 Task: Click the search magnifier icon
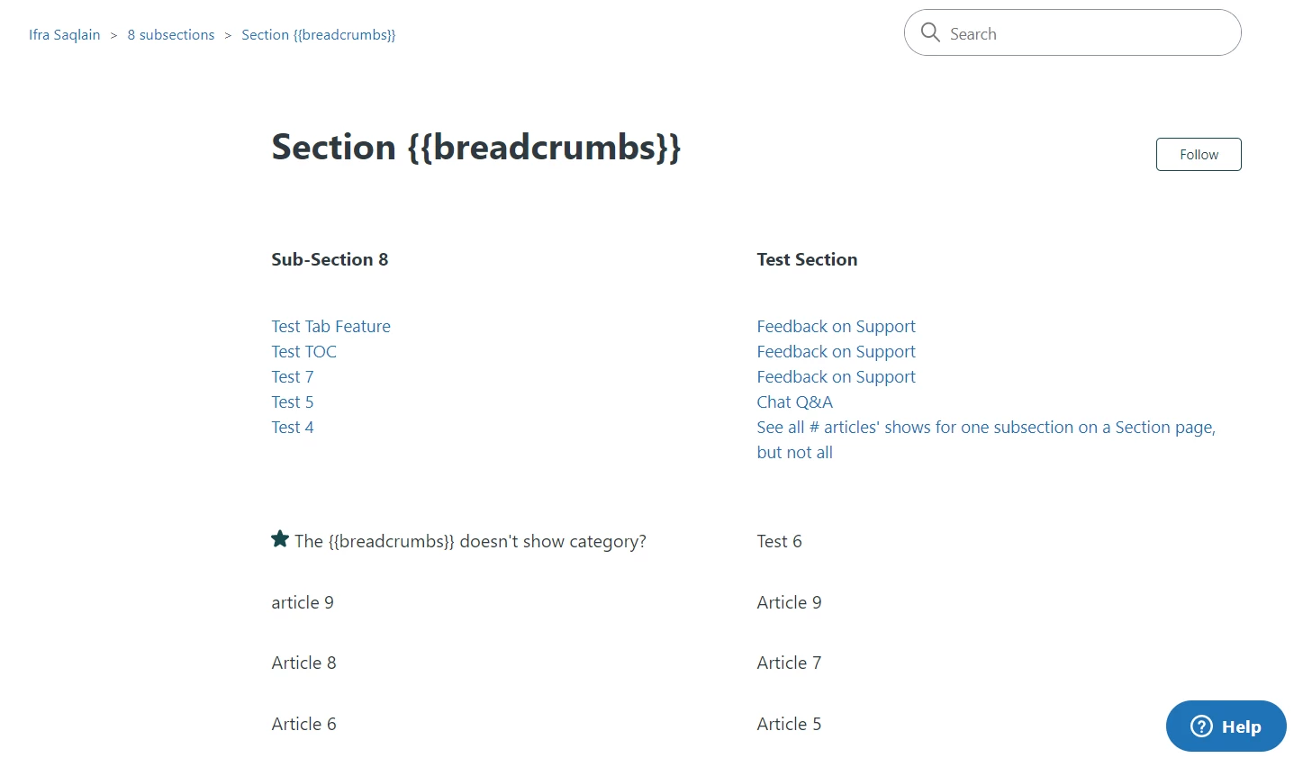coord(930,33)
